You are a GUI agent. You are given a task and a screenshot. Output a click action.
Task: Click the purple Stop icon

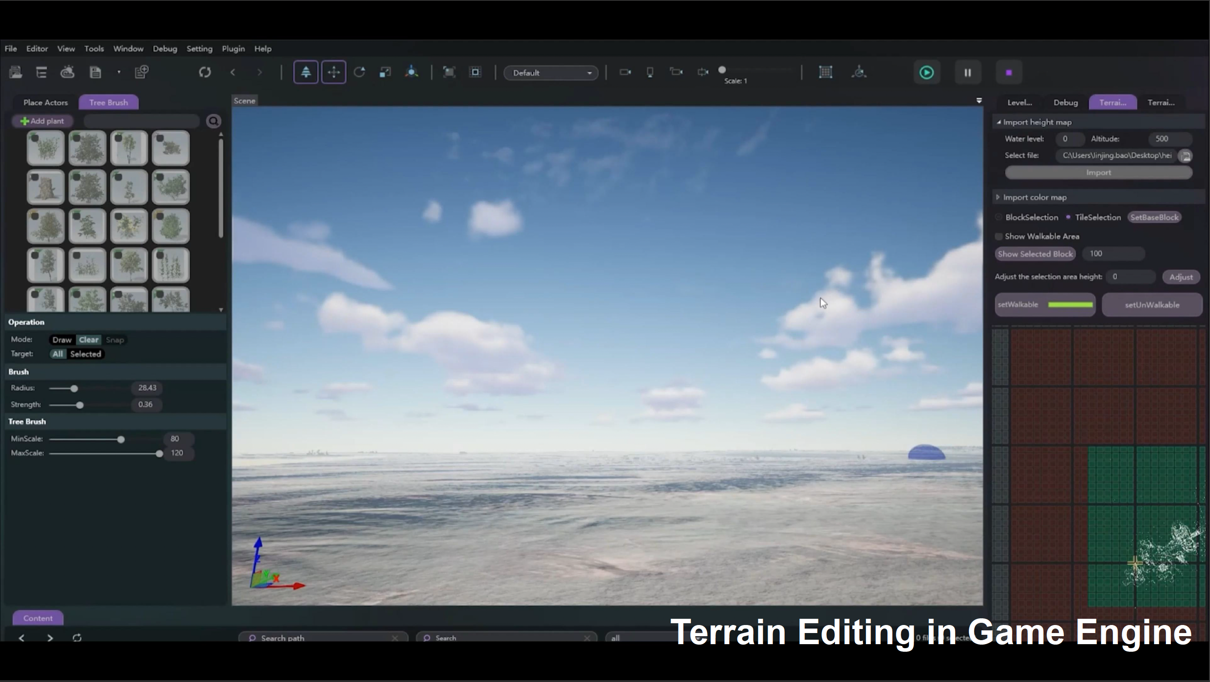[1009, 73]
